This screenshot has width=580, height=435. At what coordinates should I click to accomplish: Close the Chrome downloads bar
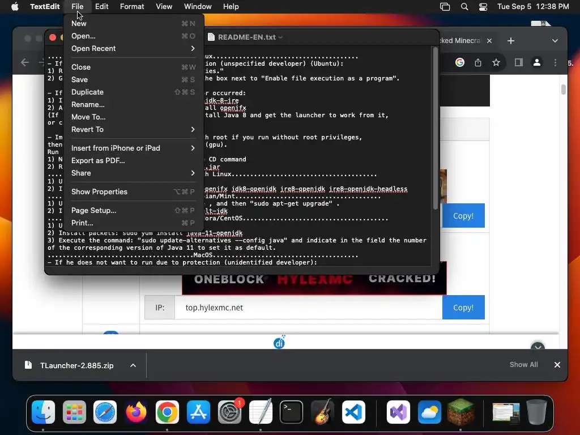(x=557, y=365)
